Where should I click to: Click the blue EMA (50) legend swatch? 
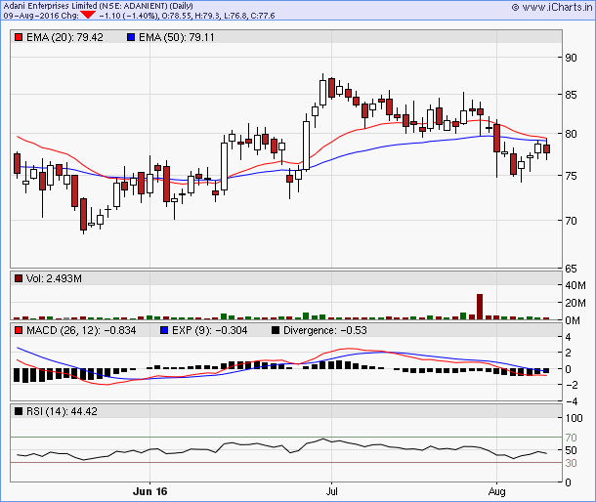131,37
